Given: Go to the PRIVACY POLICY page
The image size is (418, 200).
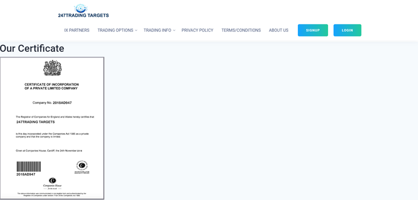Looking at the screenshot, I should click(198, 30).
